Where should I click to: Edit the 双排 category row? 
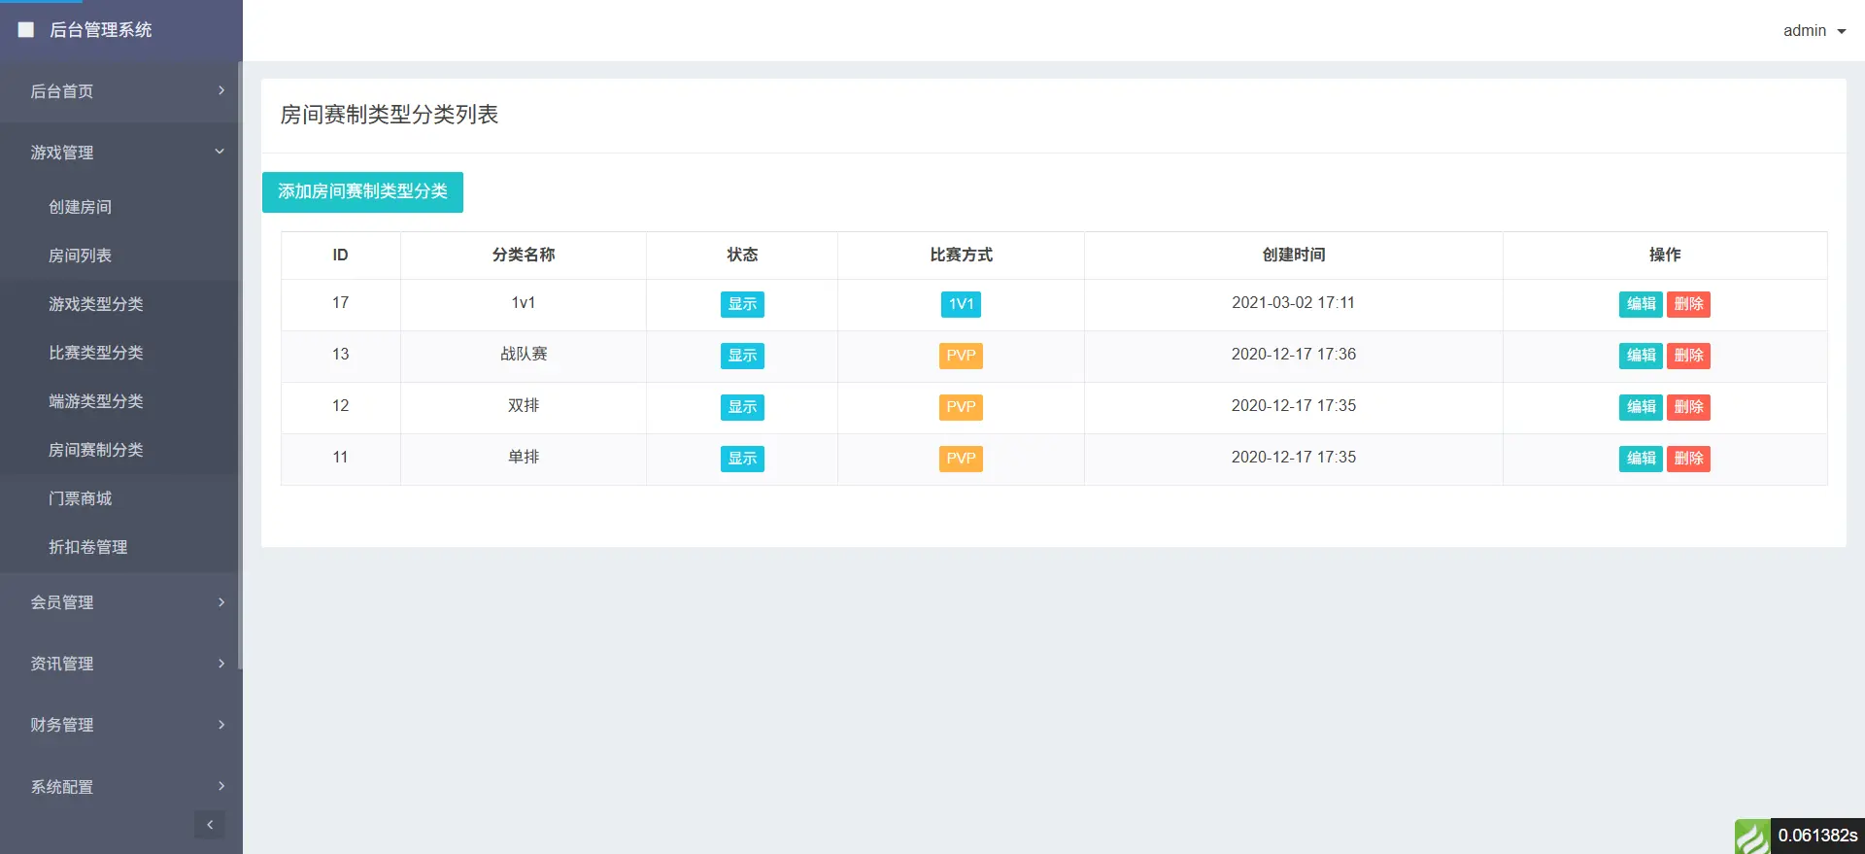coord(1641,407)
